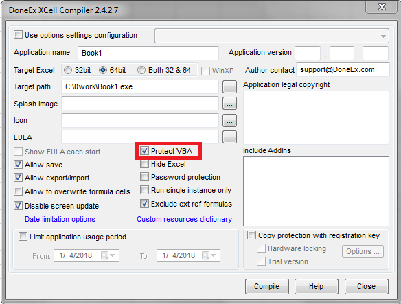Viewport: 401px width, 304px height.
Task: Close the XCell Compiler window with X
Action: pyautogui.click(x=382, y=7)
